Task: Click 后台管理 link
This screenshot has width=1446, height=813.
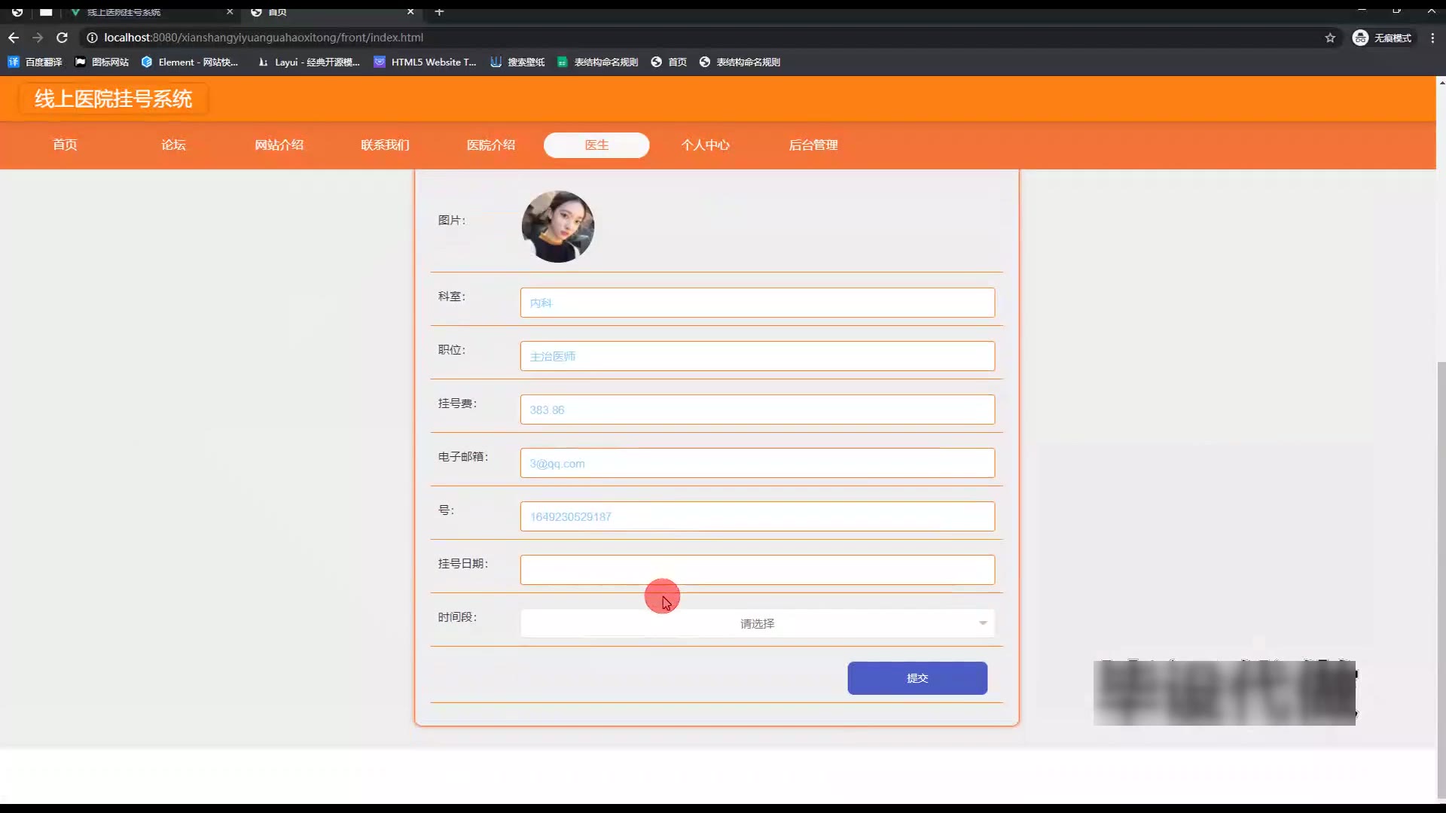Action: point(813,145)
